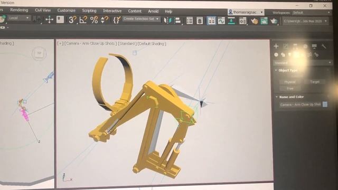Open the Customize menu

66,11
